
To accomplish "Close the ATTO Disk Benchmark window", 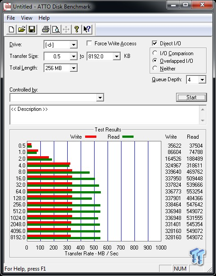I will pos(202,5).
